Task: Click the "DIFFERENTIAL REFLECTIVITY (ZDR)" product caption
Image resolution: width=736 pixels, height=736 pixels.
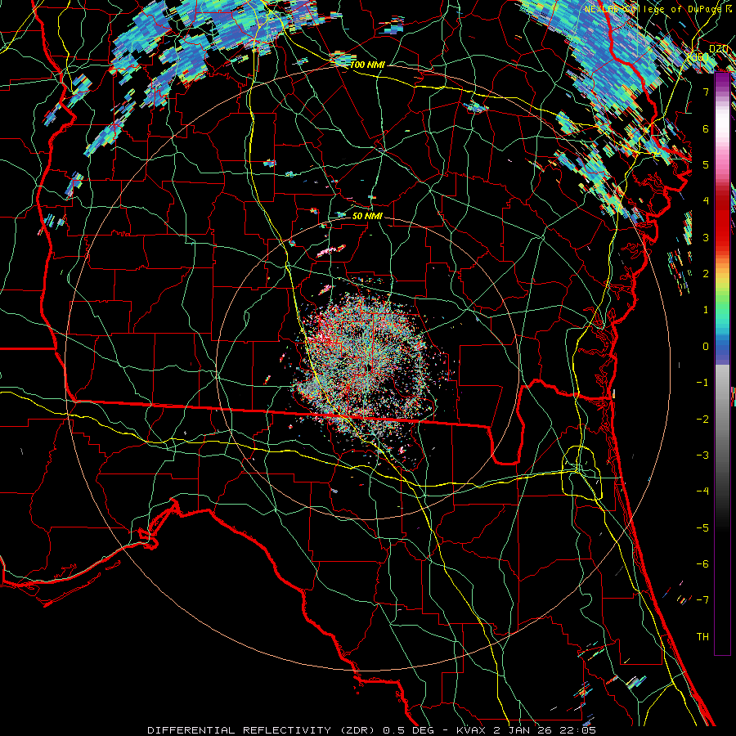Action: pyautogui.click(x=263, y=730)
